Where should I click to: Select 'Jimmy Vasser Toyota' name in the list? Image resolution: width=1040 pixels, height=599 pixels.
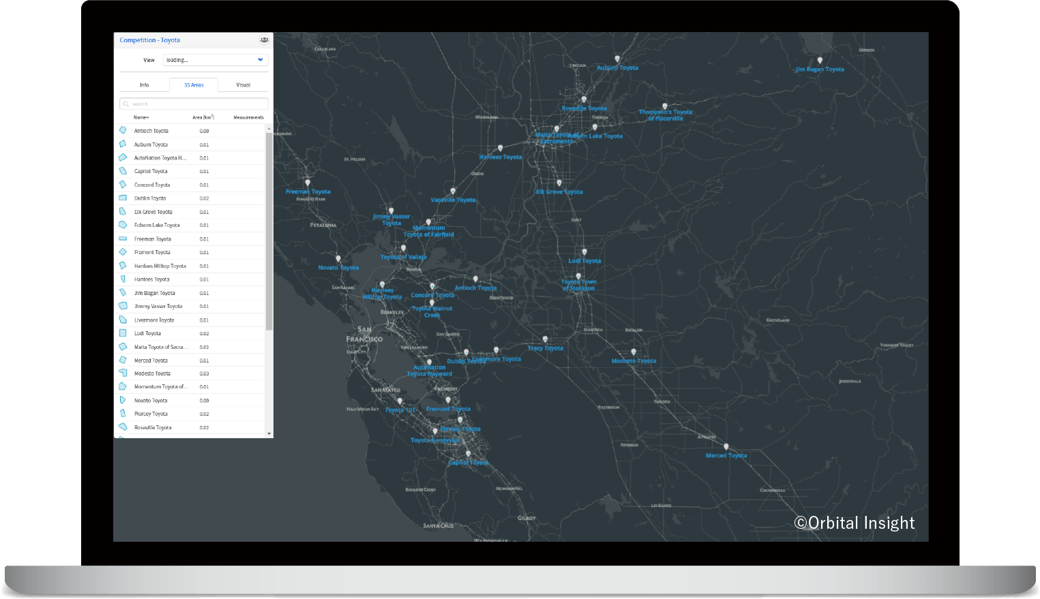[x=158, y=307]
